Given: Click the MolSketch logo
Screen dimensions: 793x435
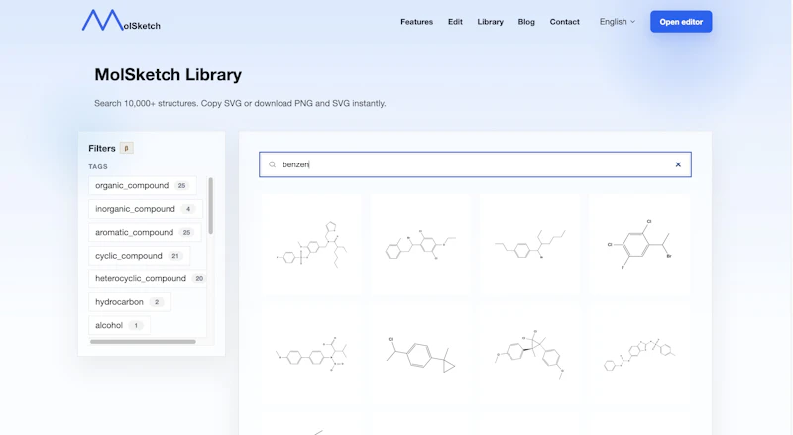Looking at the screenshot, I should [121, 21].
